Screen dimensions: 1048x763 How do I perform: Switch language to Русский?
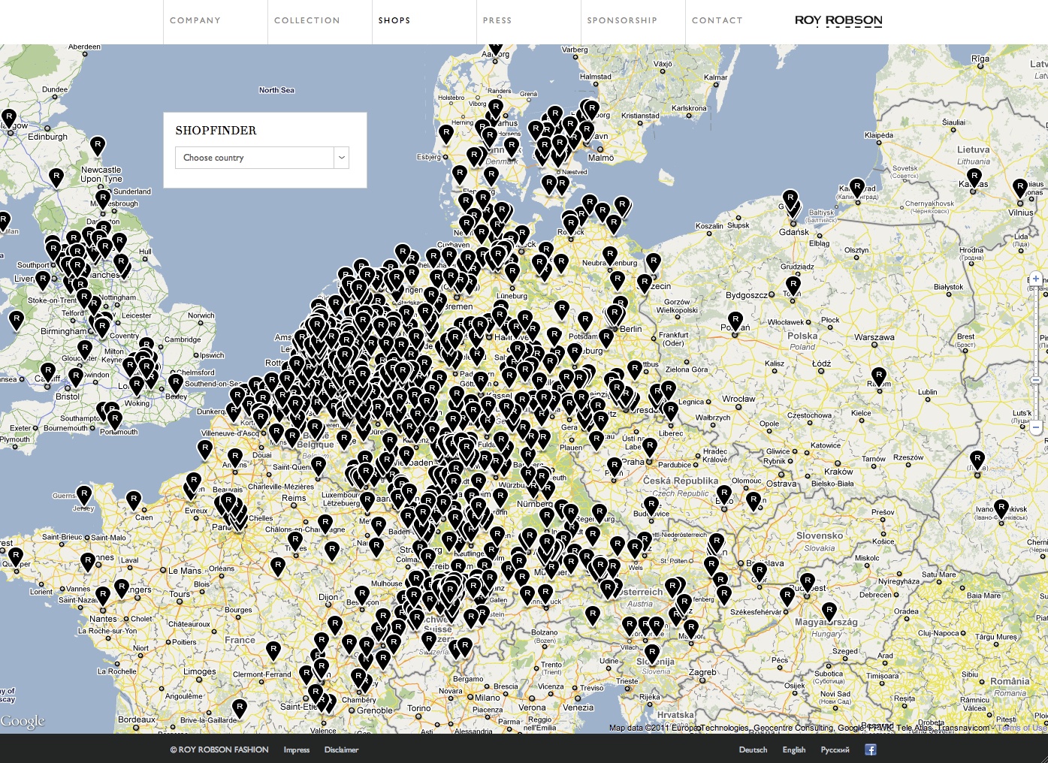click(835, 749)
